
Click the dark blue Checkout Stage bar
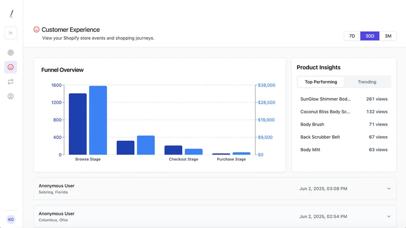(173, 150)
